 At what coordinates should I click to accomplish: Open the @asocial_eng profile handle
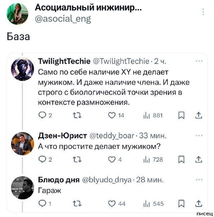(63, 19)
